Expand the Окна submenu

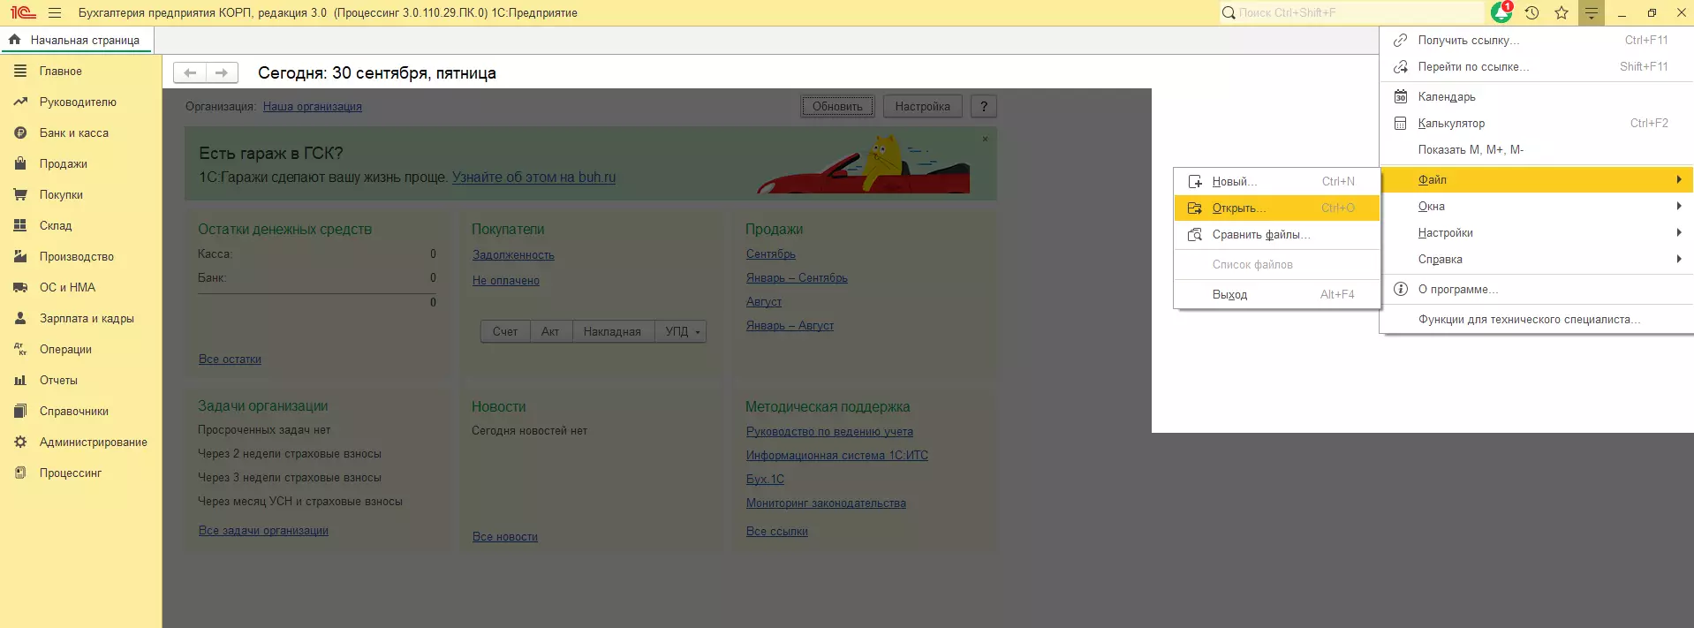pos(1537,207)
